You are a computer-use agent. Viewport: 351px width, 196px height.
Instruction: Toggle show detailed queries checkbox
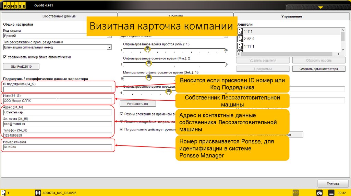click(121, 122)
